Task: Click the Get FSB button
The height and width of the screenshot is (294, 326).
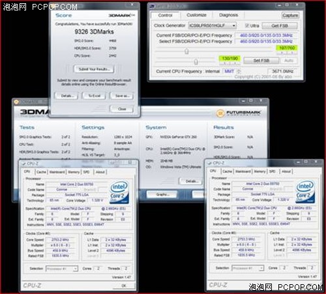Action: [280, 26]
